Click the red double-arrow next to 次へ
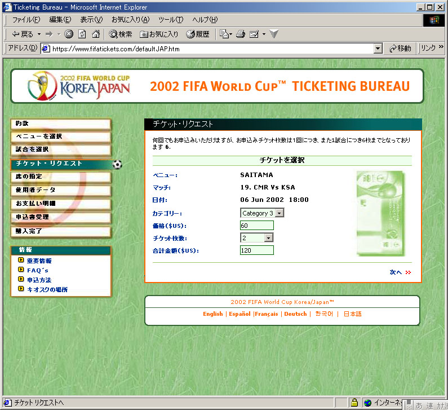 (408, 272)
